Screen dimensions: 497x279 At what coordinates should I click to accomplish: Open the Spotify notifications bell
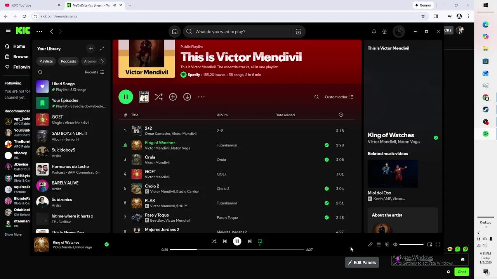coord(374,32)
